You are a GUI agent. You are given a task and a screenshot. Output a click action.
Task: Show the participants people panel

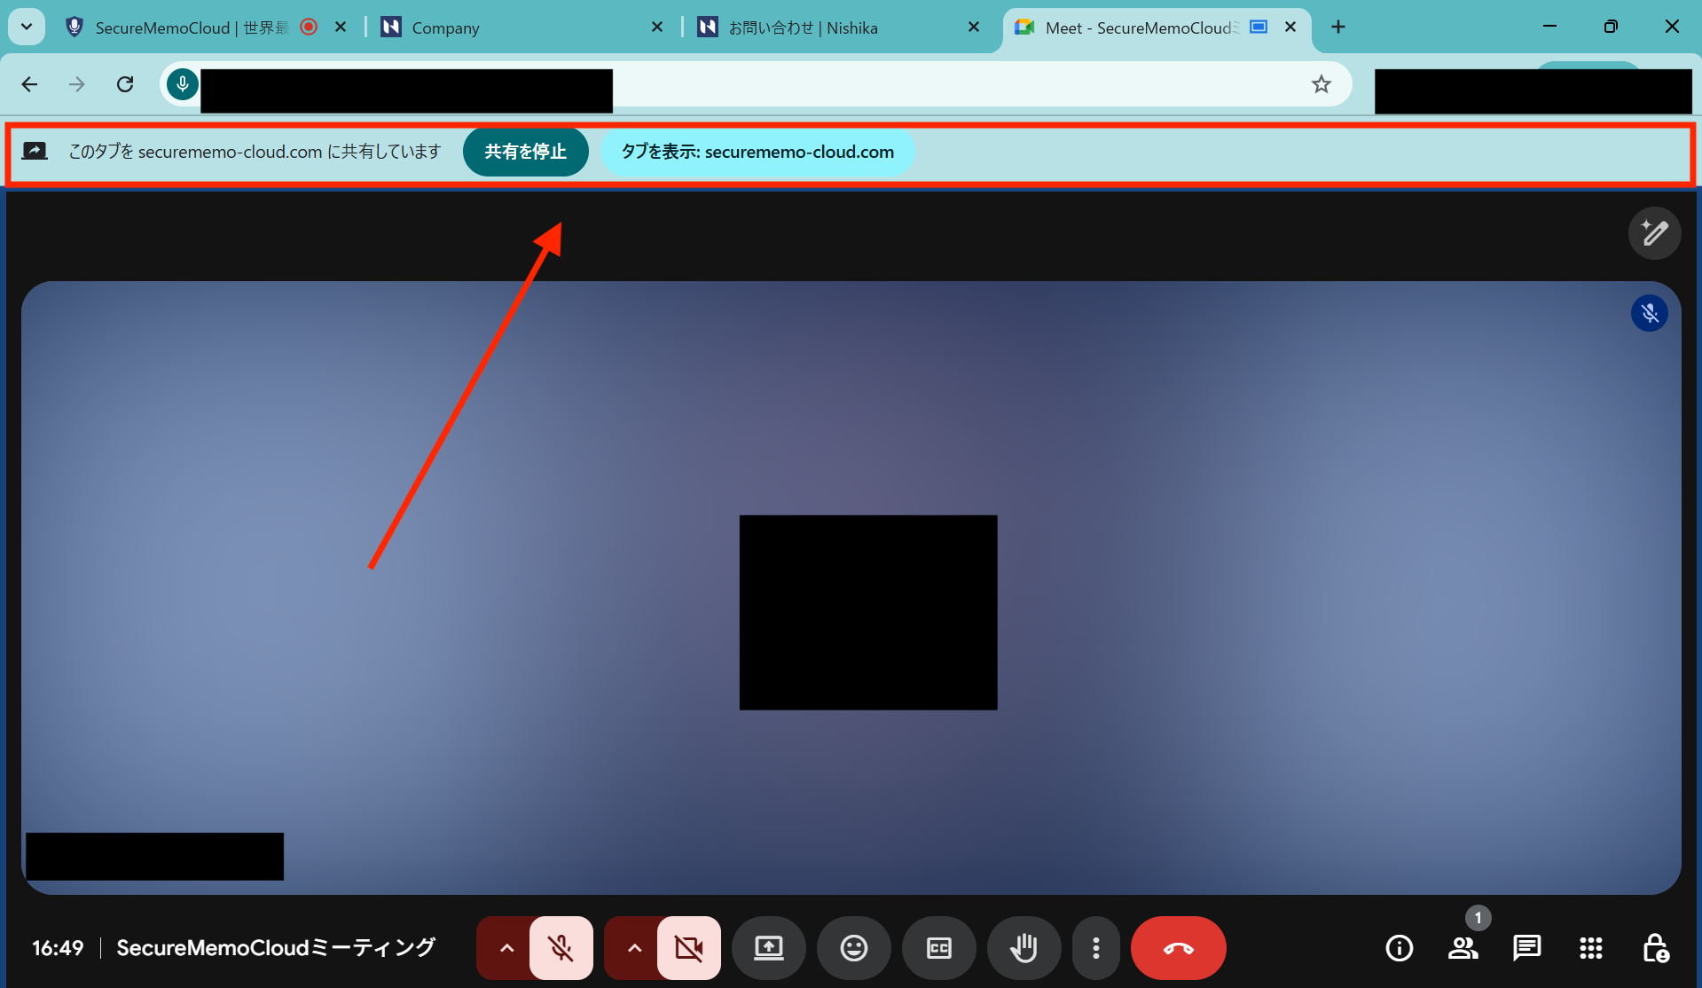click(x=1463, y=948)
